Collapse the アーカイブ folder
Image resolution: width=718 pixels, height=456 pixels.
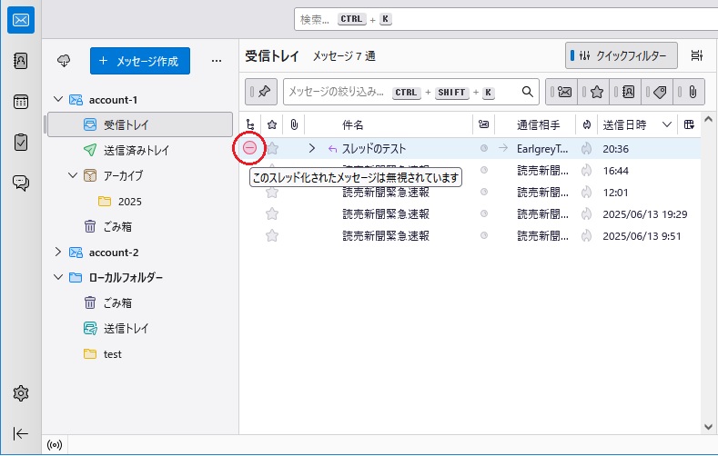73,175
